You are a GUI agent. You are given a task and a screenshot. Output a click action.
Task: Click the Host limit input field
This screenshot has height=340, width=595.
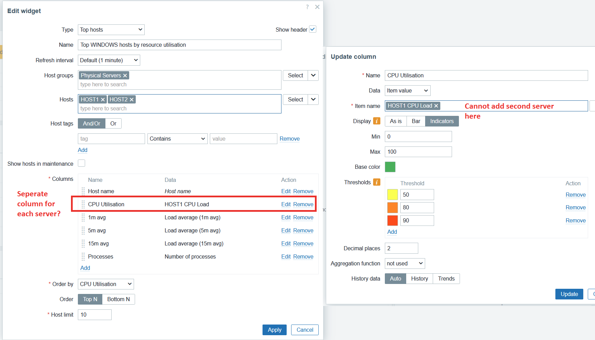[x=95, y=315]
